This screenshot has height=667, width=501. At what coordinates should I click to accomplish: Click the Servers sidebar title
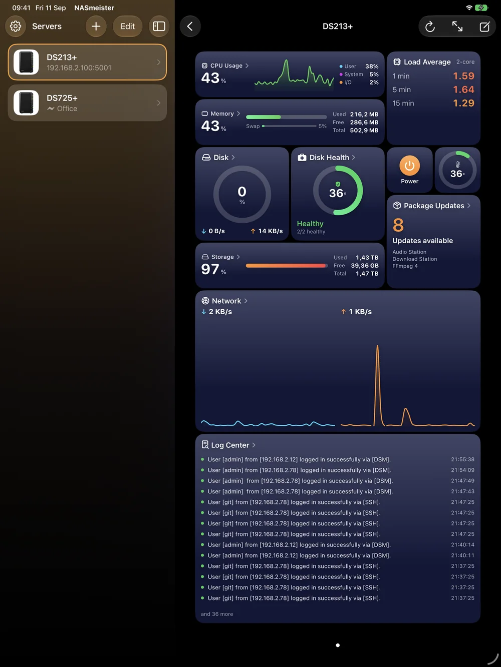click(47, 26)
